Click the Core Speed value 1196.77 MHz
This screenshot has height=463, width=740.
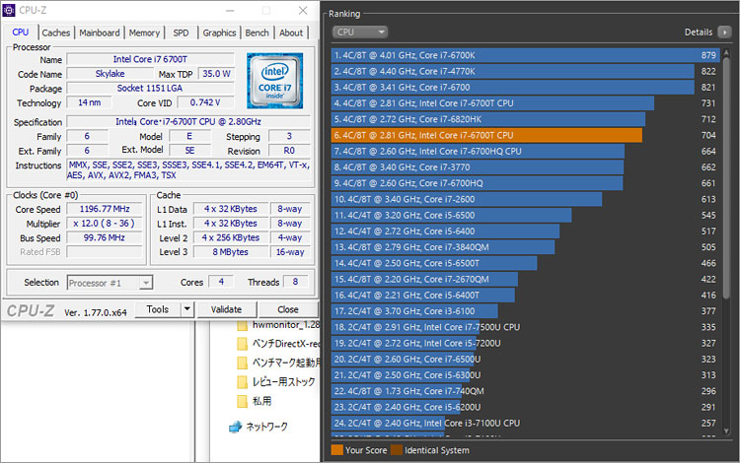tap(105, 209)
